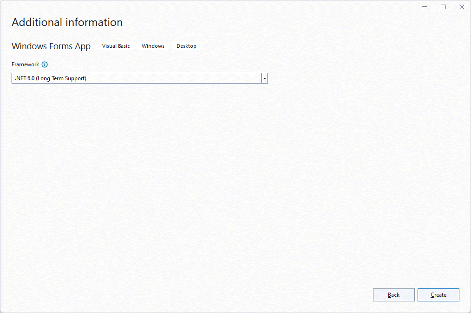Screen dimensions: 471x313
Task: Click the Additional information heading
Action: point(67,22)
